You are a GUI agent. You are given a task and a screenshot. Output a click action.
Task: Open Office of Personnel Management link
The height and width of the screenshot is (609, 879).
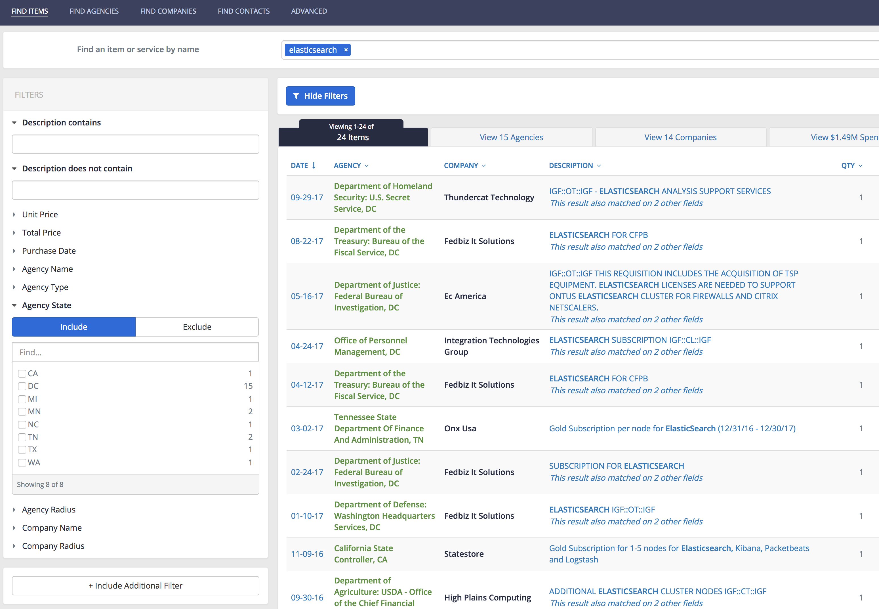coord(371,346)
